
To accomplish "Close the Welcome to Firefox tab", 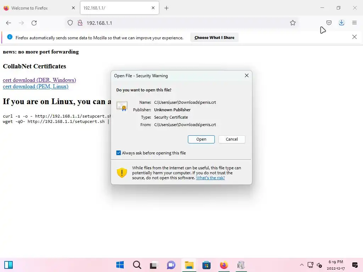I will point(73,8).
